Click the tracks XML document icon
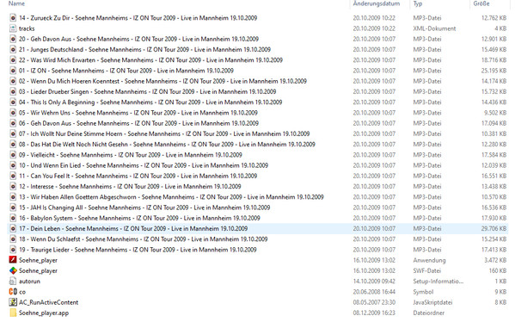The height and width of the screenshot is (322, 515). 13,28
